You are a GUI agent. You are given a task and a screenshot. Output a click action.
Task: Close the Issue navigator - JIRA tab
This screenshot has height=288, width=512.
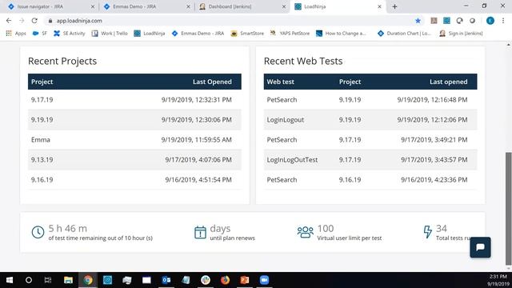93,6
